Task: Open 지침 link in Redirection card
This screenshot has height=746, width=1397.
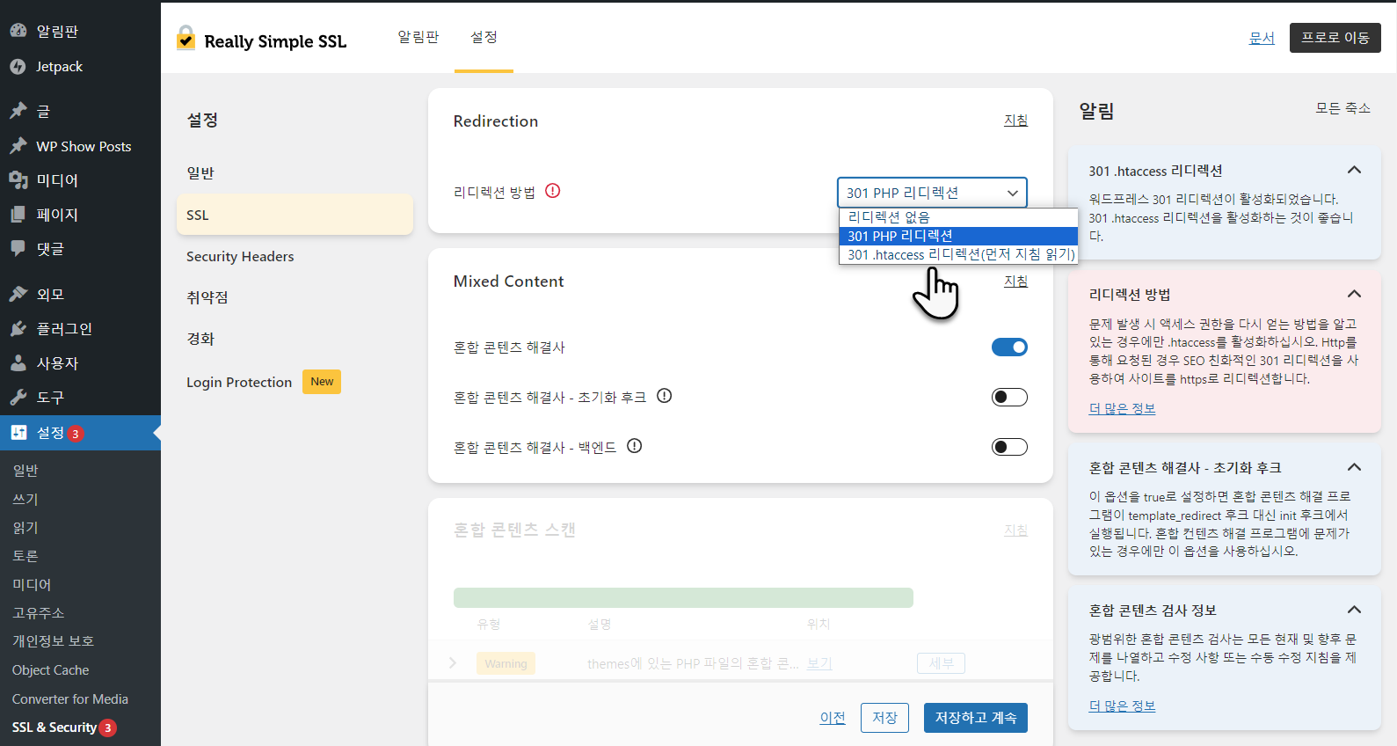Action: click(1015, 121)
